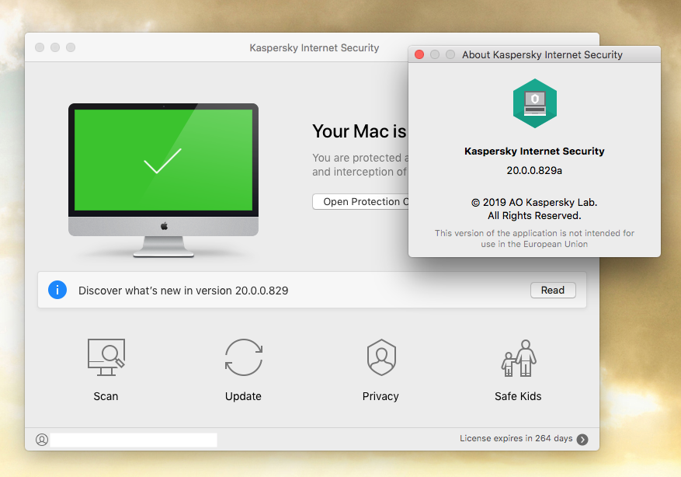The image size is (681, 477).
Task: Click the Kaspersky hexagon logo in About
Action: tap(535, 103)
